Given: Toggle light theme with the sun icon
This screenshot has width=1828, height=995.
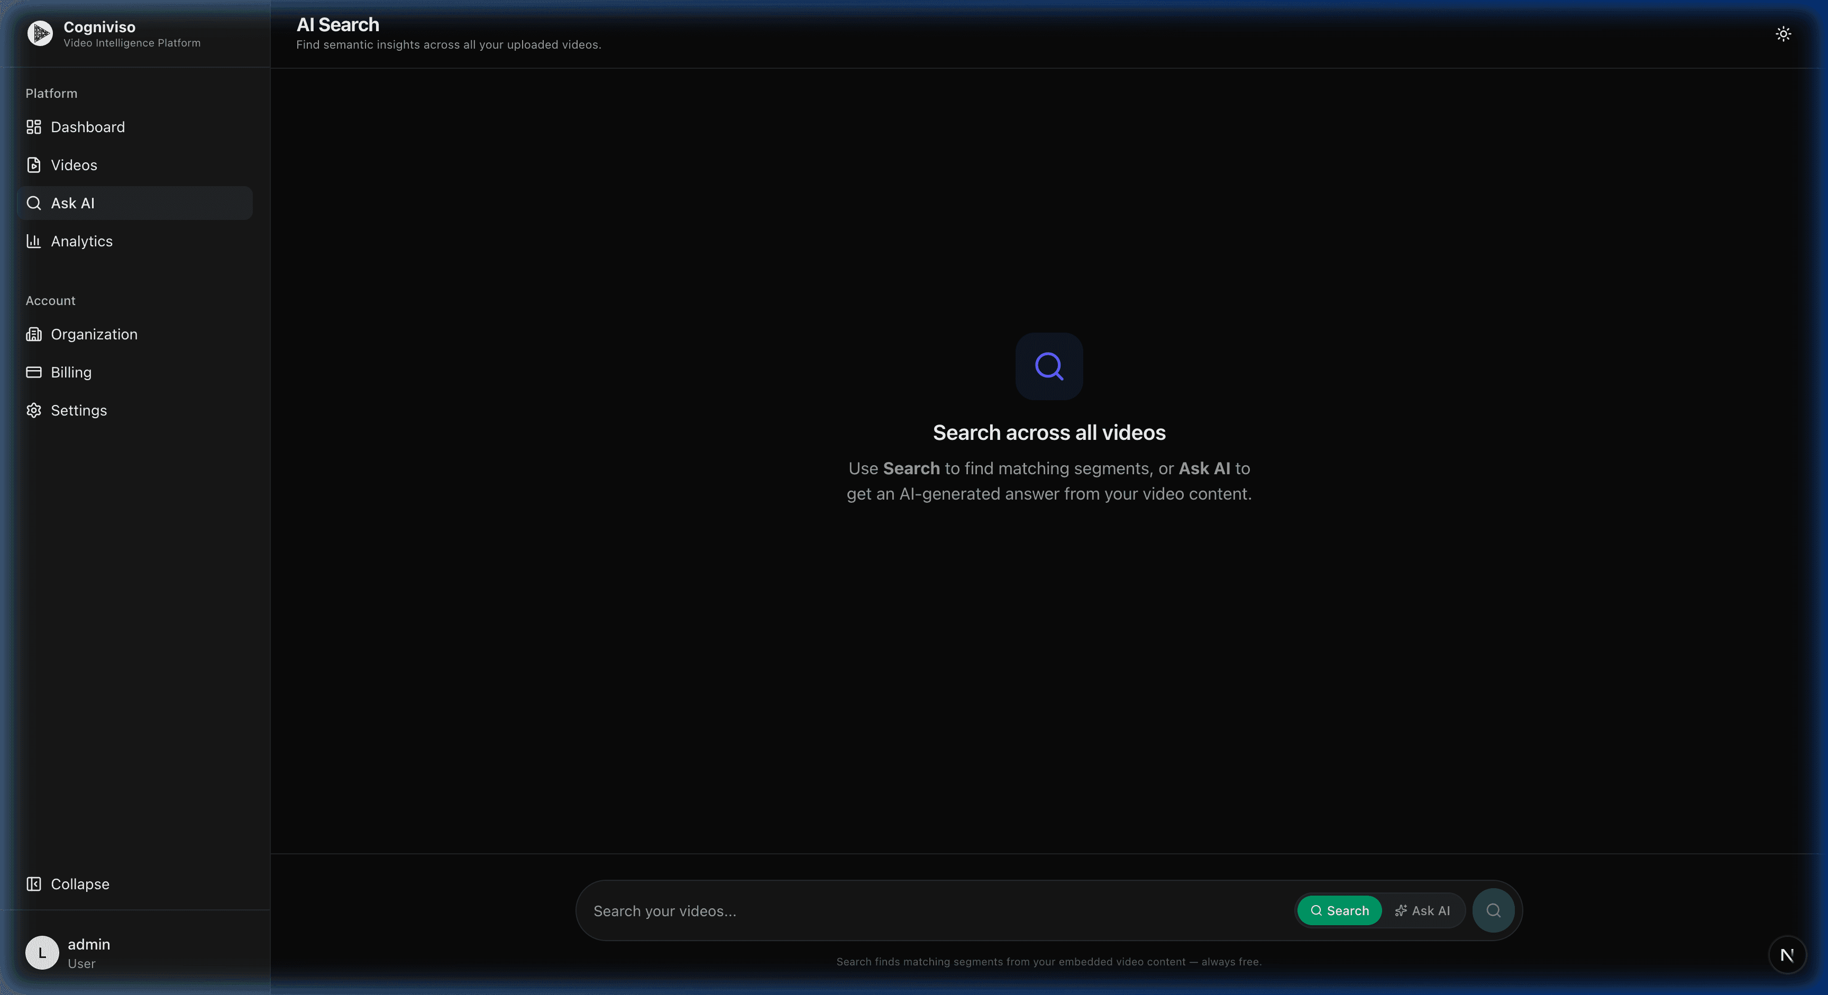Looking at the screenshot, I should coord(1783,34).
